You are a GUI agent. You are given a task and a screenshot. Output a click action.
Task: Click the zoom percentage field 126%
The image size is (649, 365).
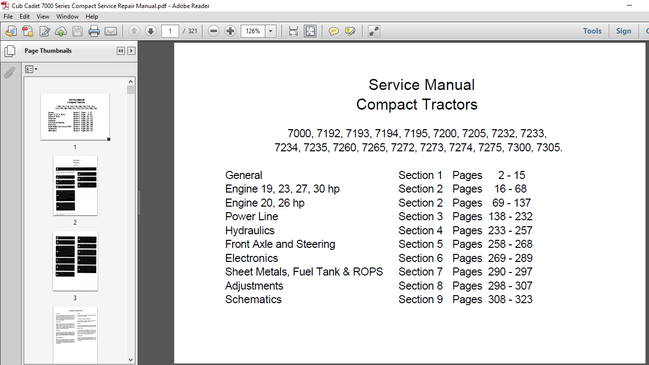tap(253, 31)
